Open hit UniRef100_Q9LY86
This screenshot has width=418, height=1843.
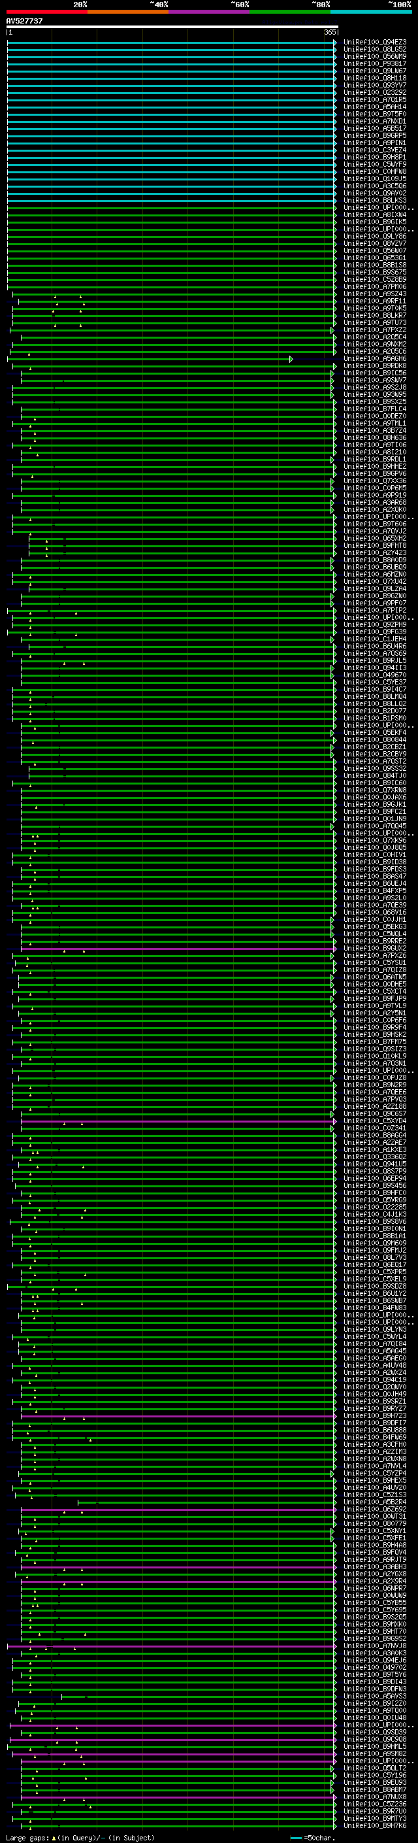375,236
